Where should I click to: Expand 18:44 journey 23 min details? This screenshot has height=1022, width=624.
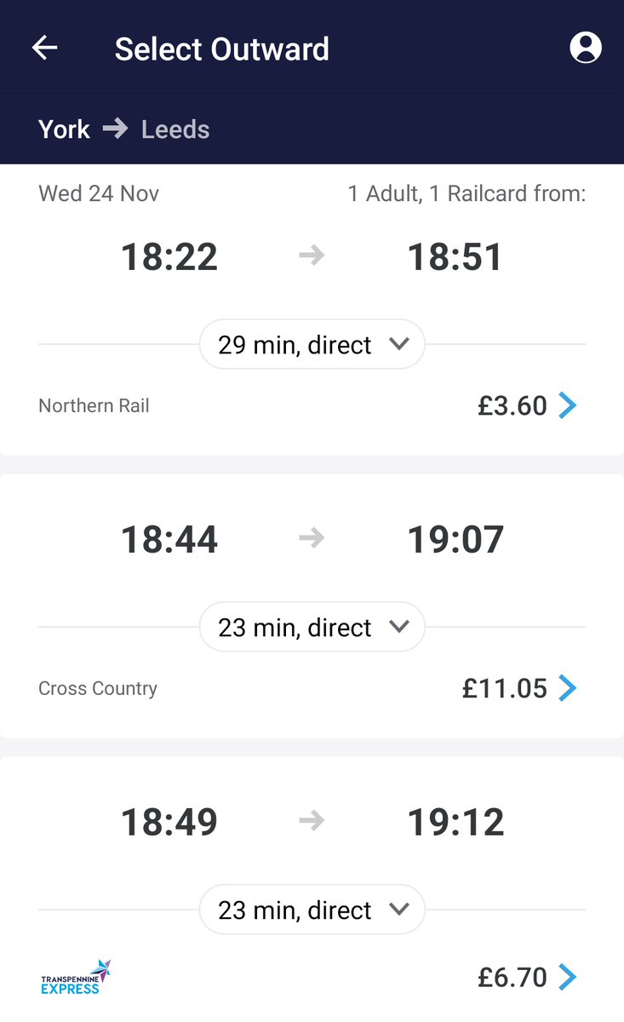coord(312,627)
